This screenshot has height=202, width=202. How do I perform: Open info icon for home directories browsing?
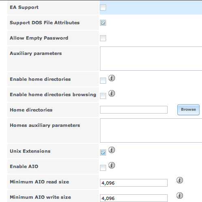pos(112,93)
